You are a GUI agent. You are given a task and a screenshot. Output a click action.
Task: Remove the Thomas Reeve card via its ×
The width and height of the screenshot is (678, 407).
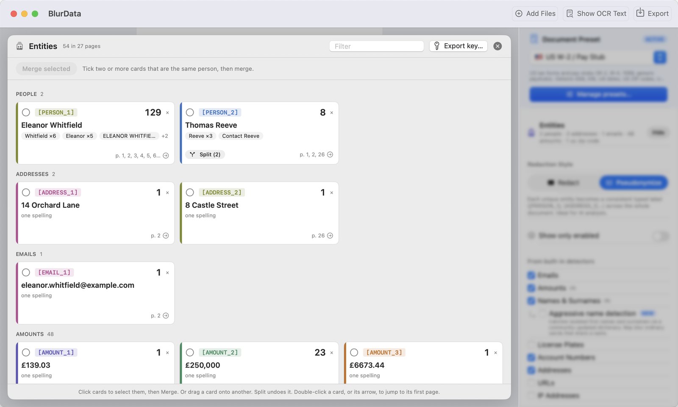click(x=331, y=113)
